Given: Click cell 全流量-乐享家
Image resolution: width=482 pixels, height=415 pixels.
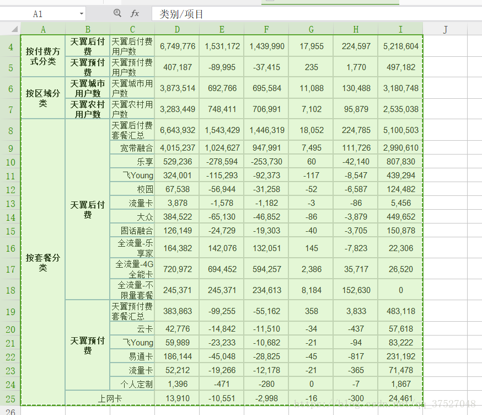Looking at the screenshot, I should [132, 248].
